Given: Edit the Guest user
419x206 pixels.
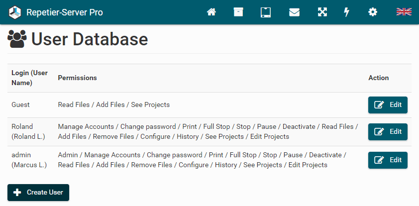Looking at the screenshot, I should [388, 104].
